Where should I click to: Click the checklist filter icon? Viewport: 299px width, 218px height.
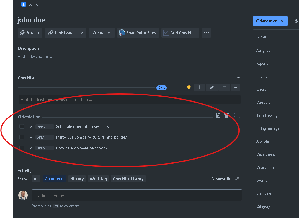pos(224,87)
